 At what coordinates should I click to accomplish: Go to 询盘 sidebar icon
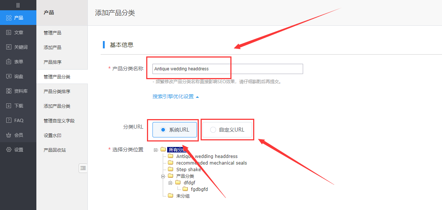pos(9,77)
